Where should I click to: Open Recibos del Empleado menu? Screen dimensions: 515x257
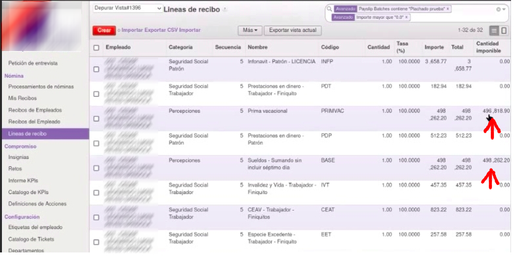point(34,122)
